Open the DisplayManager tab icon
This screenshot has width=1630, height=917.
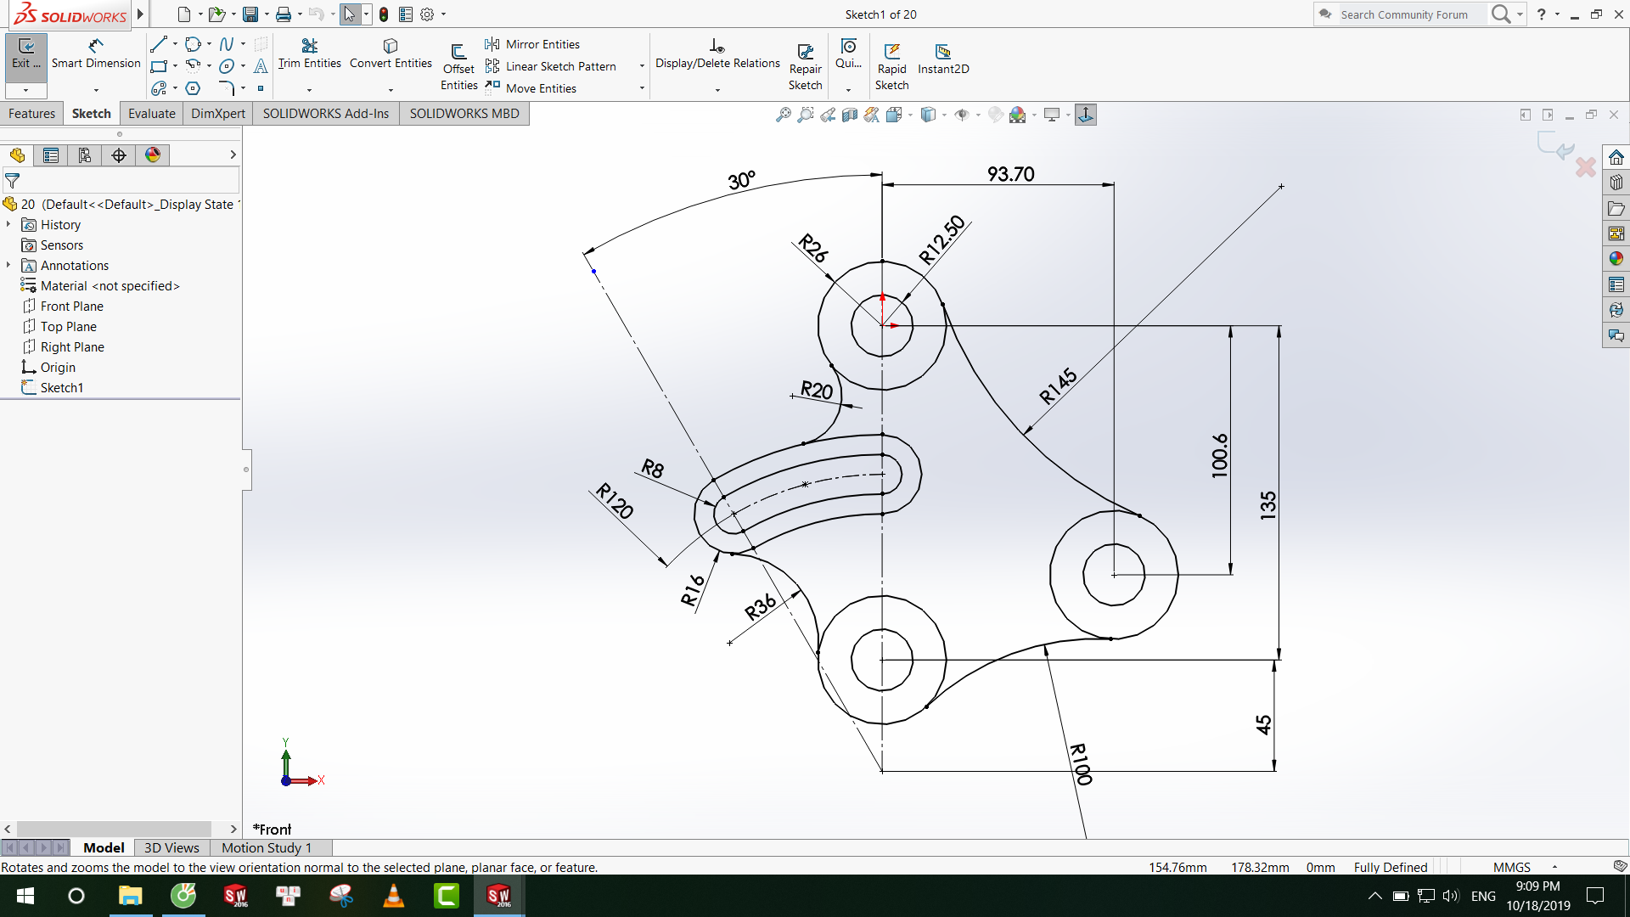(x=153, y=155)
